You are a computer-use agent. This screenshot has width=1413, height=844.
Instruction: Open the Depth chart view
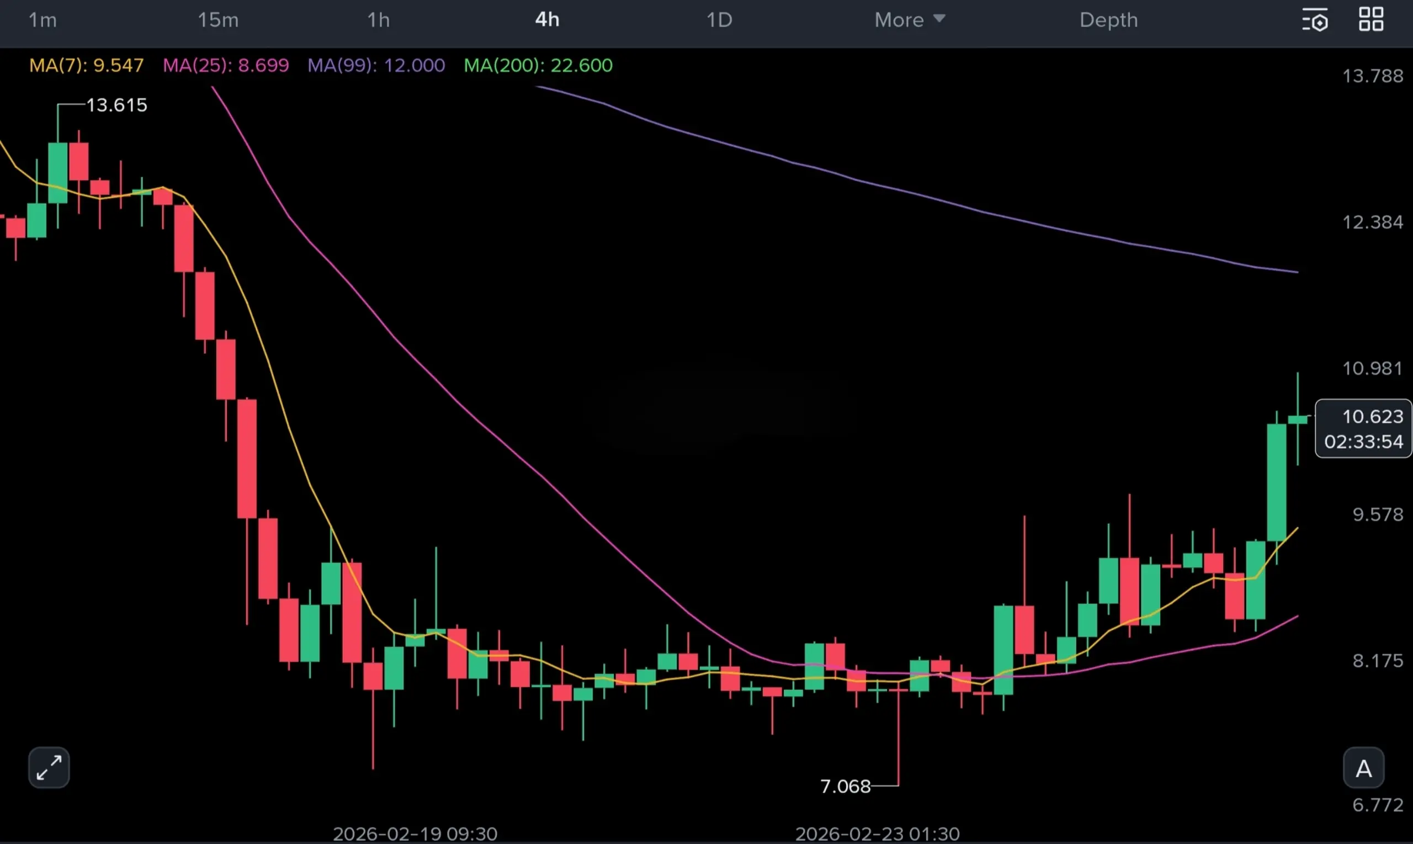pos(1108,20)
